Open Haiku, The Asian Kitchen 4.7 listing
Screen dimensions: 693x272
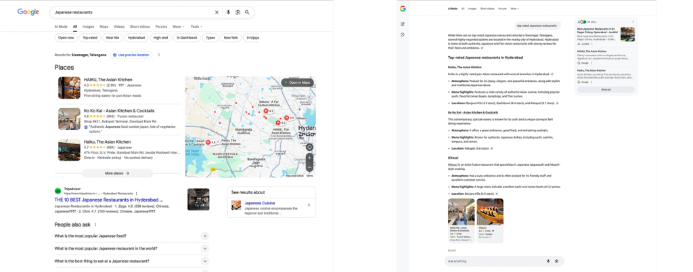click(x=108, y=141)
